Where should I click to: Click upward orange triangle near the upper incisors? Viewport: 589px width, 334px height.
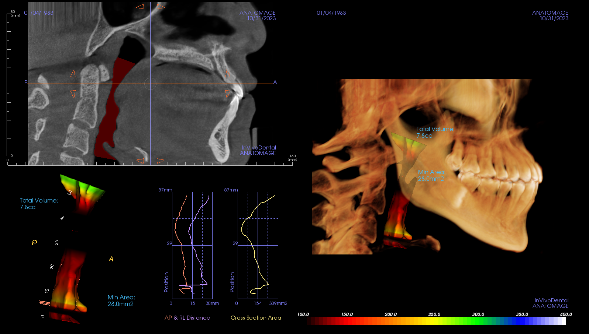(228, 74)
